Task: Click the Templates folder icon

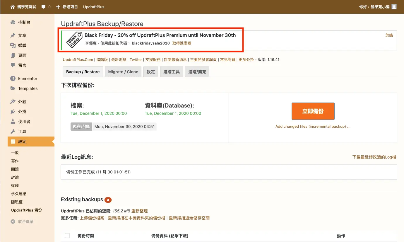Action: coord(13,88)
